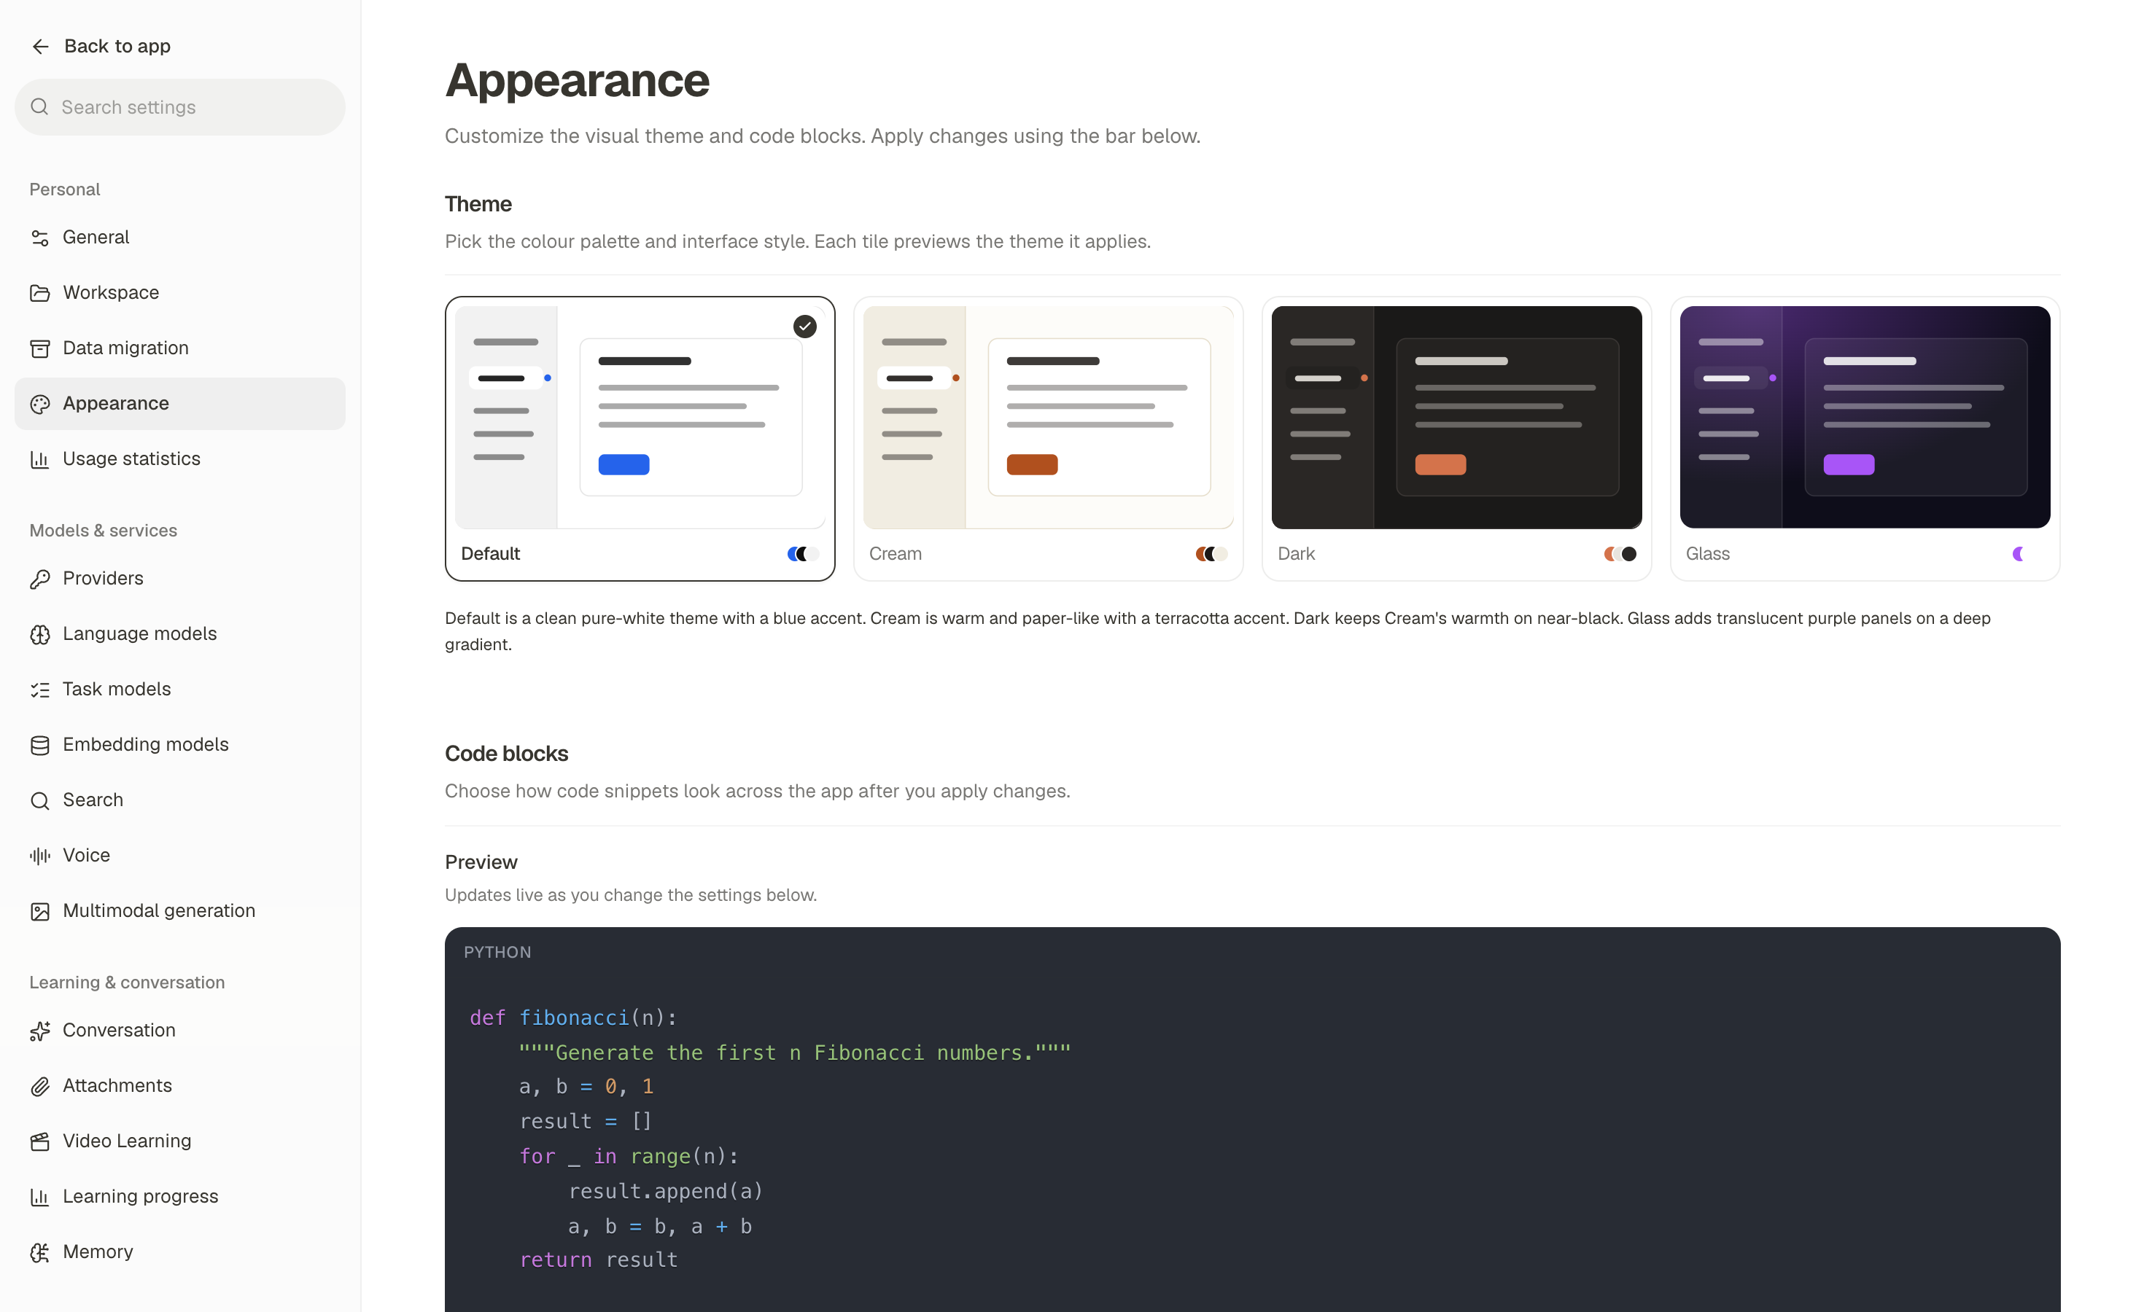This screenshot has height=1312, width=2144.
Task: Click Dark theme color swatches
Action: [1620, 554]
